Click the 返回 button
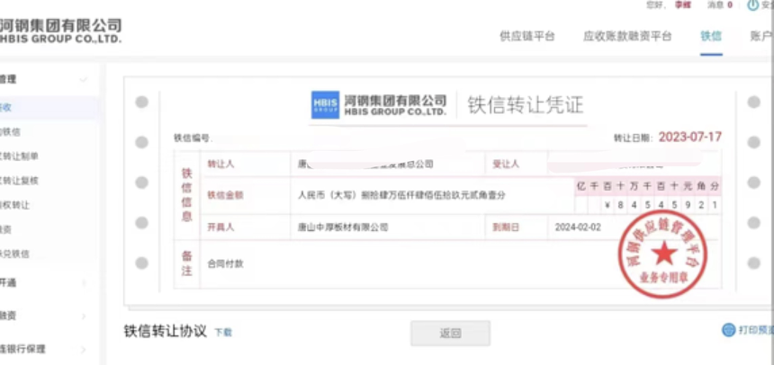The image size is (774, 365). 450,334
